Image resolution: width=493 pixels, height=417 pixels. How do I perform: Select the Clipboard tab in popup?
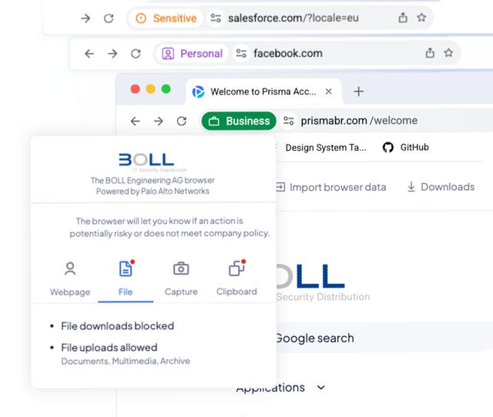point(236,279)
